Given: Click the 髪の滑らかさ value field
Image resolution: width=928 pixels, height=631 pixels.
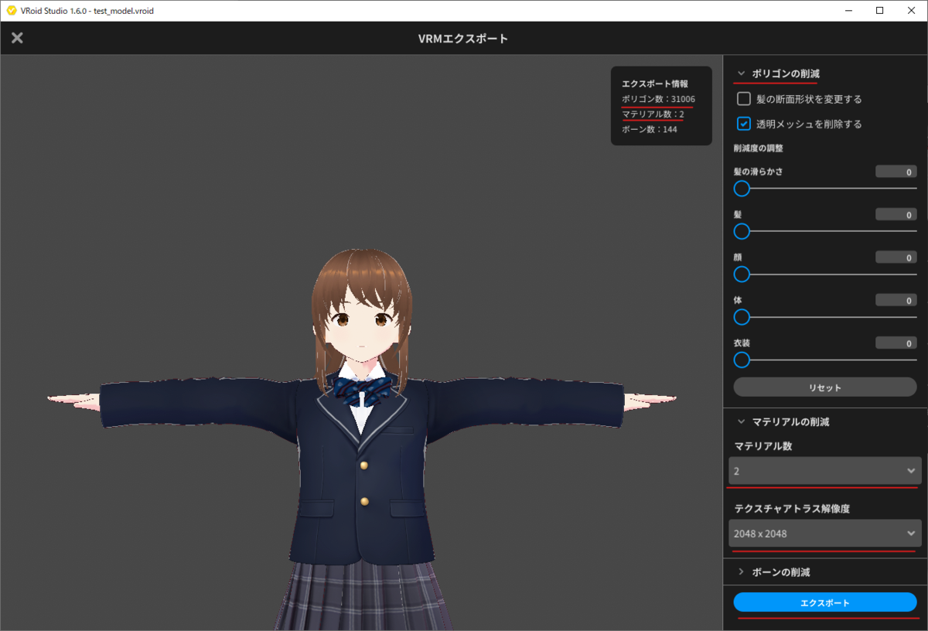Looking at the screenshot, I should (896, 172).
